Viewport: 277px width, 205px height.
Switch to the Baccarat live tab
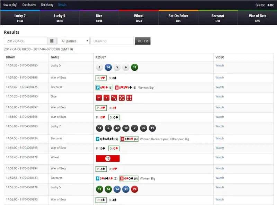(218, 18)
